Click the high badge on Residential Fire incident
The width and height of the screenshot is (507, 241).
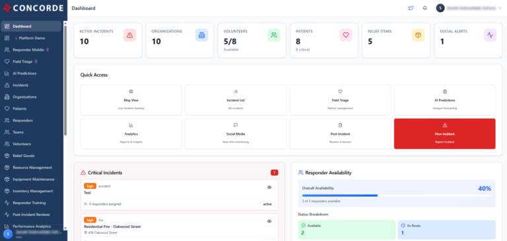(x=90, y=220)
